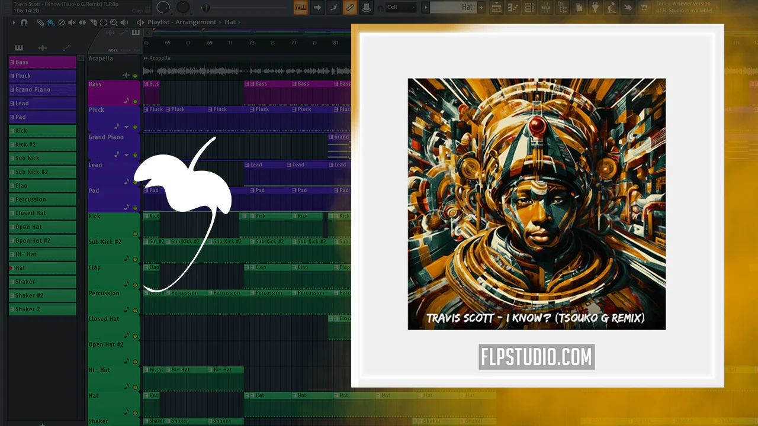758x426 pixels.
Task: Select the Shaker #2 pattern in the picker
Action: pyautogui.click(x=42, y=295)
